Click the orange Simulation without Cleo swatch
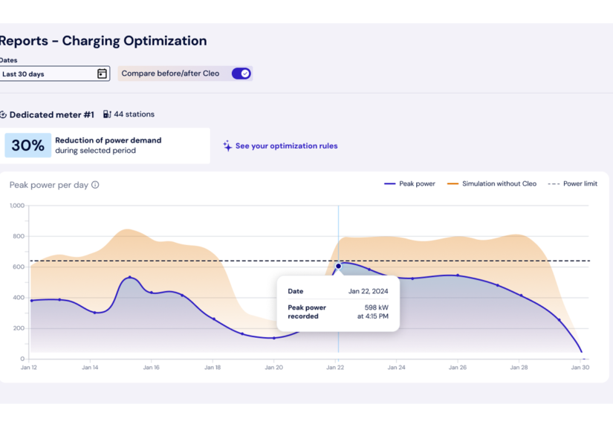613x427 pixels. click(453, 184)
